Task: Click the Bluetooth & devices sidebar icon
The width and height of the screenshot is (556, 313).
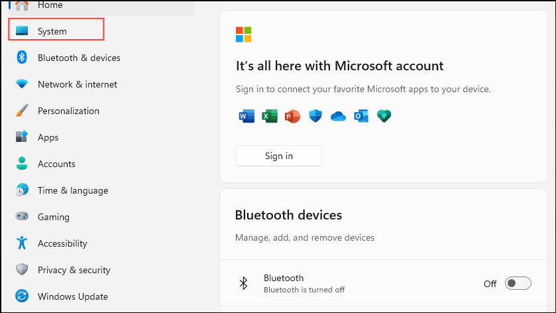Action: tap(22, 57)
